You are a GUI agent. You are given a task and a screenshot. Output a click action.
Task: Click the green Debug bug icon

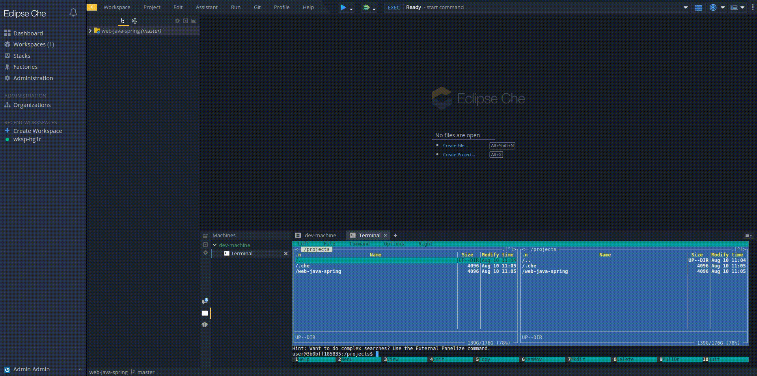366,7
